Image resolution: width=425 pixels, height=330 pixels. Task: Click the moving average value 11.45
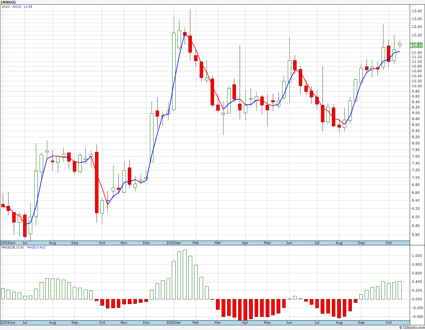(28, 7)
